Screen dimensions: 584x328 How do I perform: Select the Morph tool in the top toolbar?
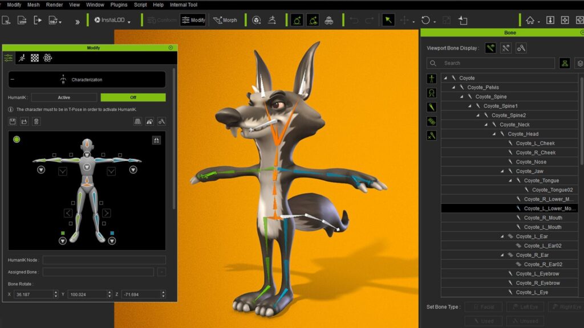[x=226, y=19]
